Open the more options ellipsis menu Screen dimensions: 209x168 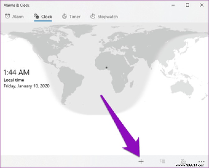(x=202, y=161)
